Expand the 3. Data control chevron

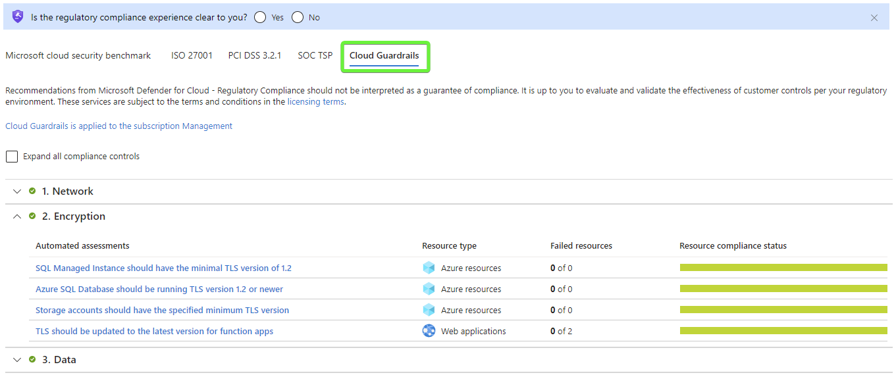(17, 360)
